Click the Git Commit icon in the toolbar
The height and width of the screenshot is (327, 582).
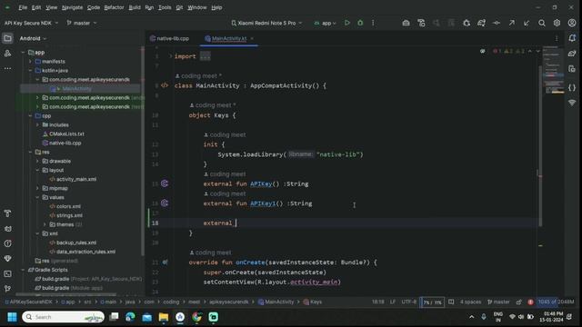click(497, 23)
